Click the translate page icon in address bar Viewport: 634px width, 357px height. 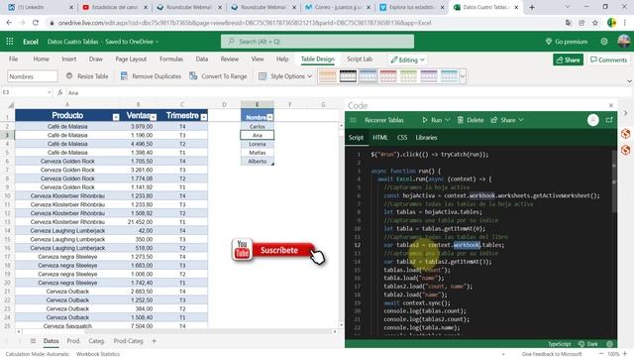[x=568, y=23]
